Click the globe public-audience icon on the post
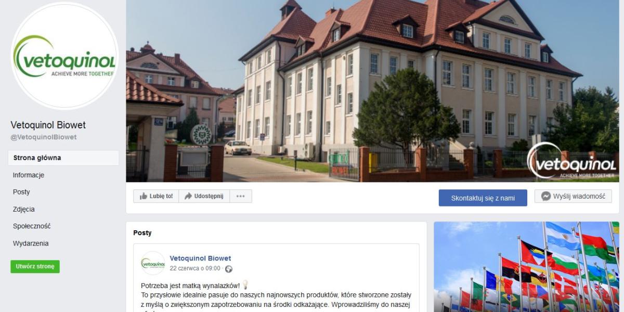Image resolution: width=624 pixels, height=312 pixels. pos(229,269)
